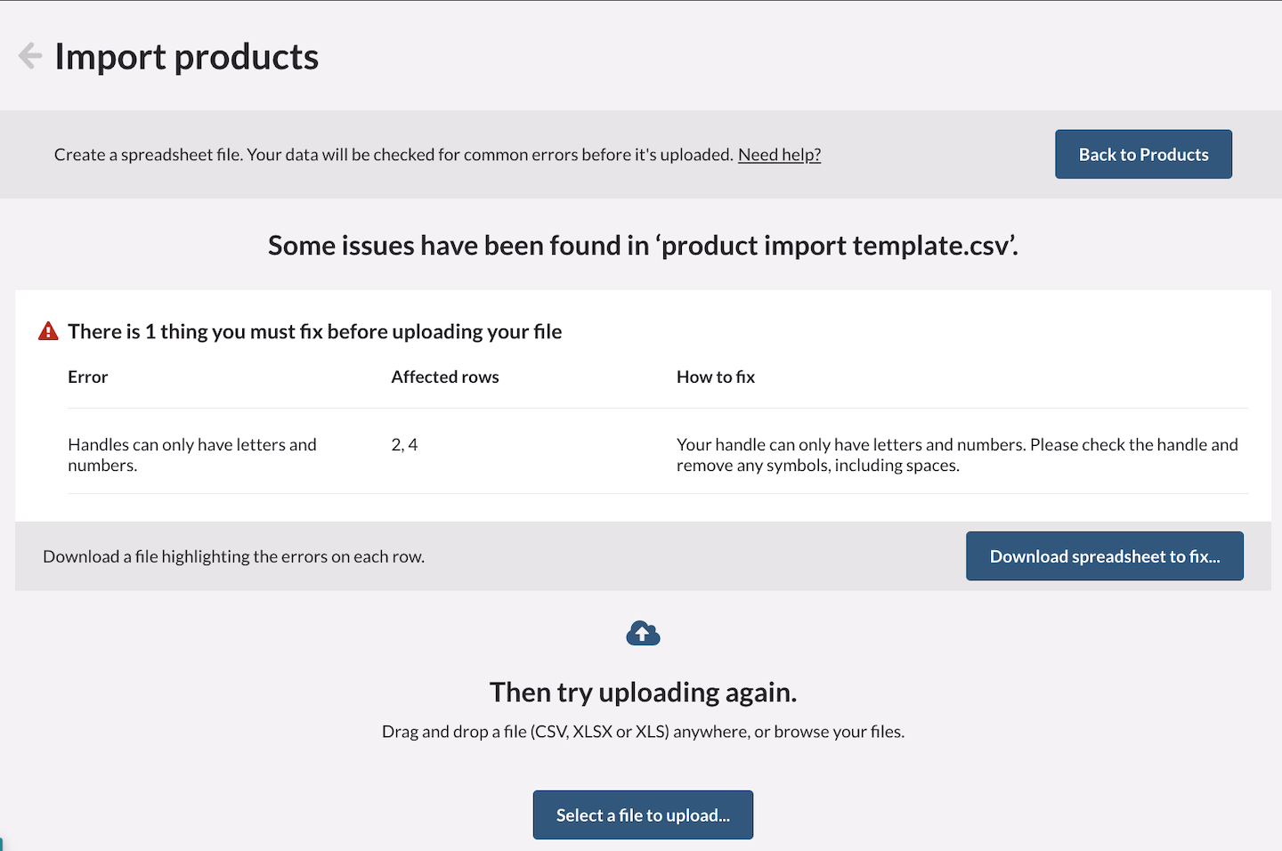
Task: Select the error row about handle symbols
Action: click(x=191, y=454)
